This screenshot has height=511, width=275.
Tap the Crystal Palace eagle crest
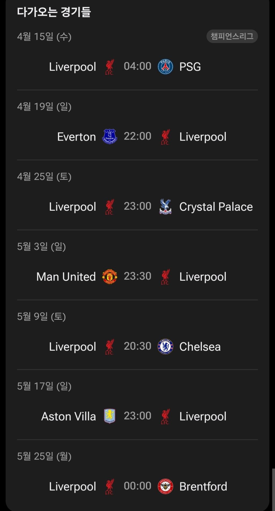coord(165,207)
